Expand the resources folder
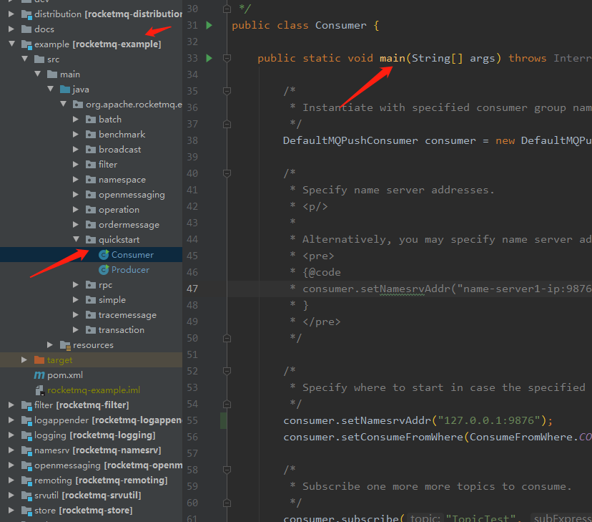 point(50,344)
